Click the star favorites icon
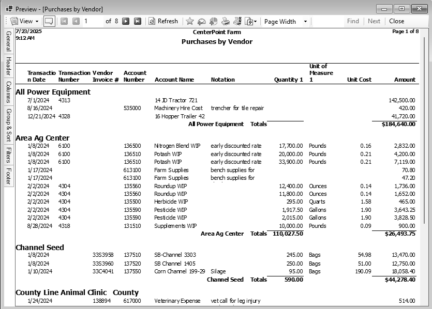The width and height of the screenshot is (432, 309). (x=189, y=21)
